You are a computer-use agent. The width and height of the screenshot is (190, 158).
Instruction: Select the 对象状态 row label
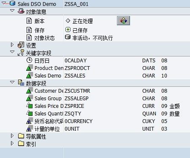[44, 38]
